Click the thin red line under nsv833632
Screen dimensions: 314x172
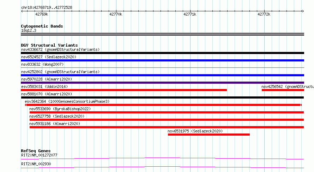pyautogui.click(x=162, y=68)
